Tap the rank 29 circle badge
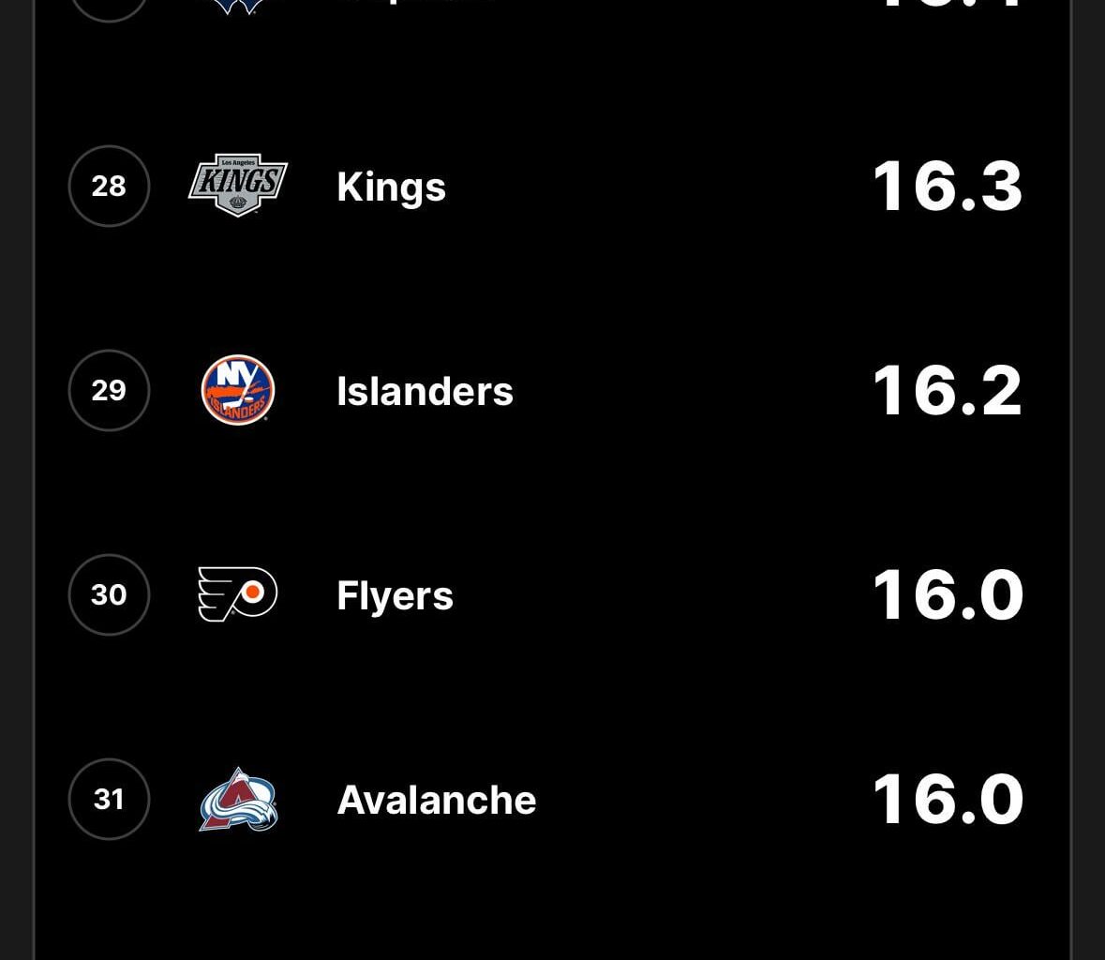1105x960 pixels. [109, 390]
